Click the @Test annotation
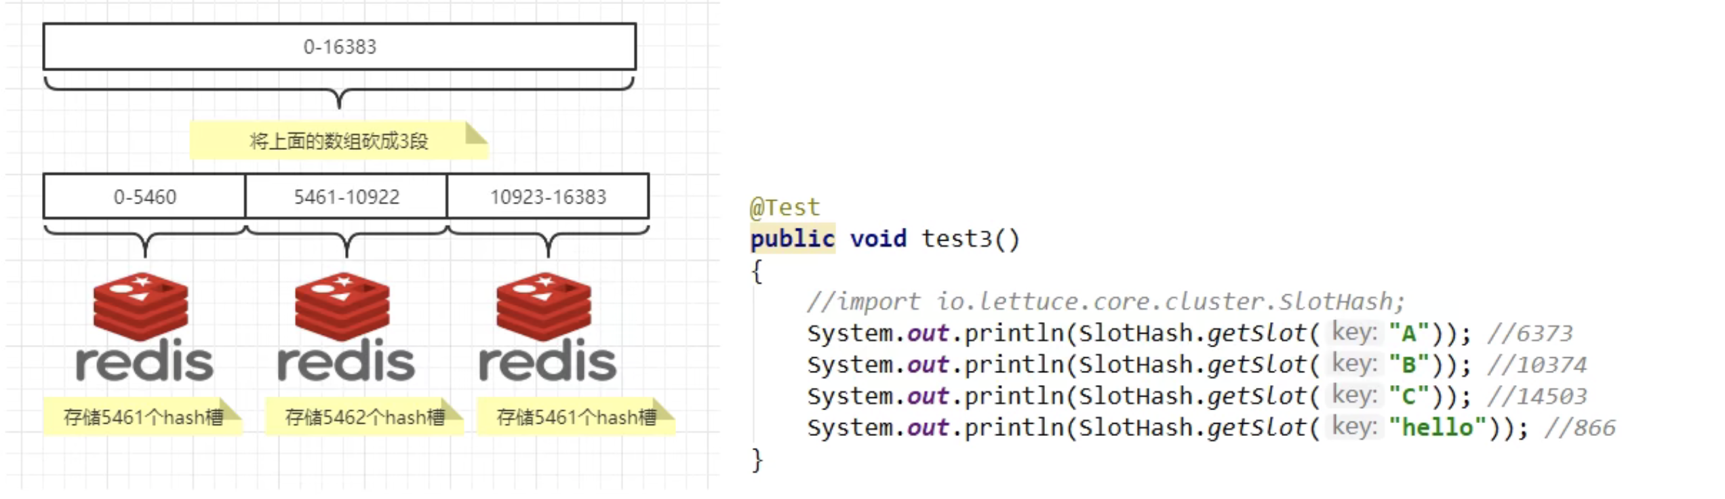This screenshot has height=499, width=1725. (x=785, y=207)
